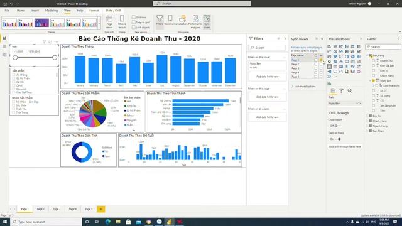Tick the sync checkbox for Page 2

(315, 64)
